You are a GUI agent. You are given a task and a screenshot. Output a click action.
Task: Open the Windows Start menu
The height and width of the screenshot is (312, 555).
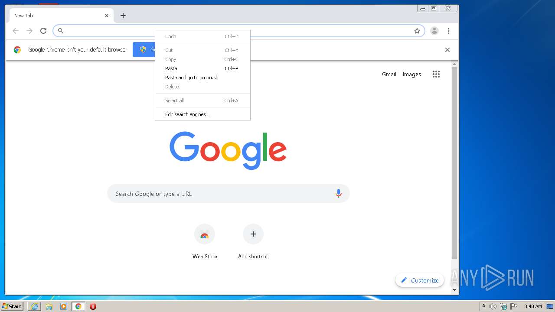(x=12, y=306)
